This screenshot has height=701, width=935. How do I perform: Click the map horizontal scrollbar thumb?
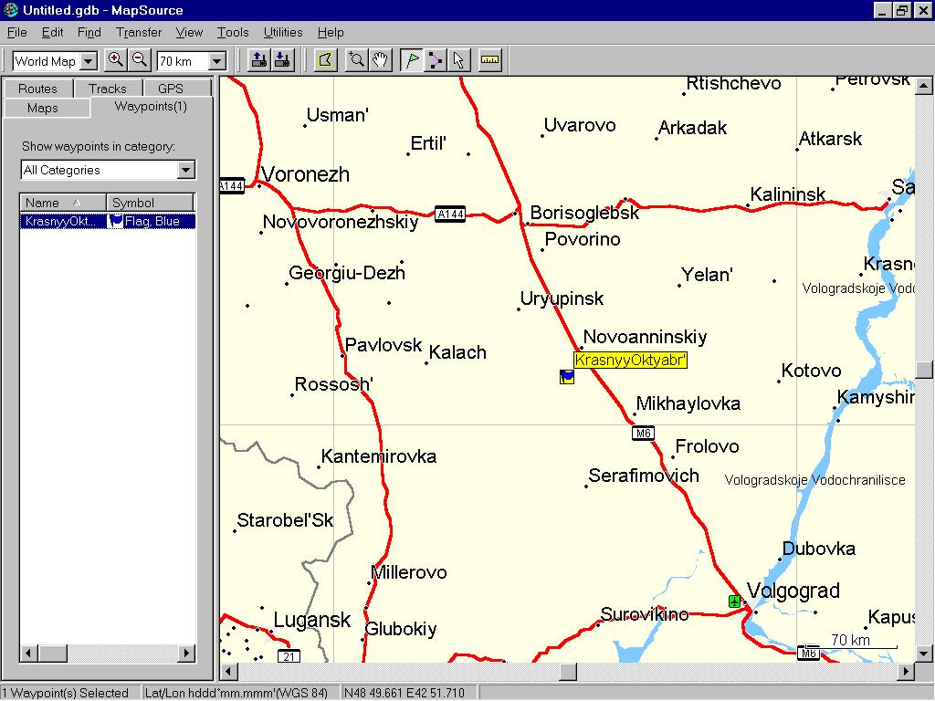pos(568,671)
